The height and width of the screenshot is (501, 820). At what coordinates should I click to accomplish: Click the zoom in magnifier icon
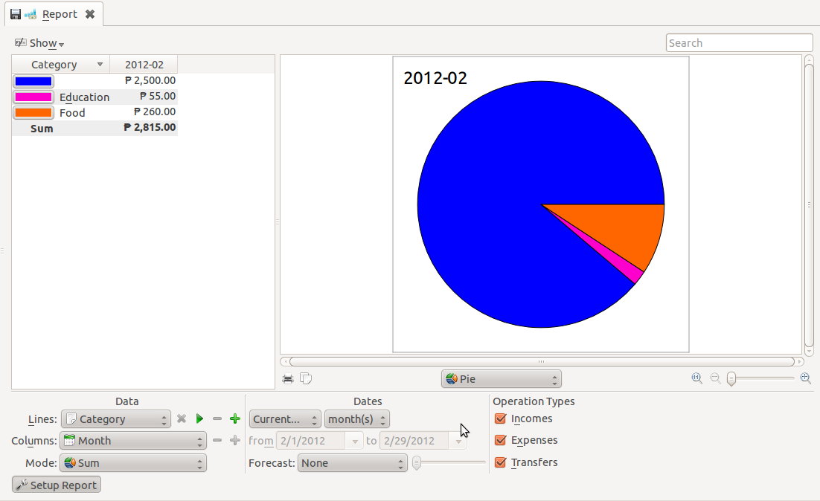click(x=805, y=378)
